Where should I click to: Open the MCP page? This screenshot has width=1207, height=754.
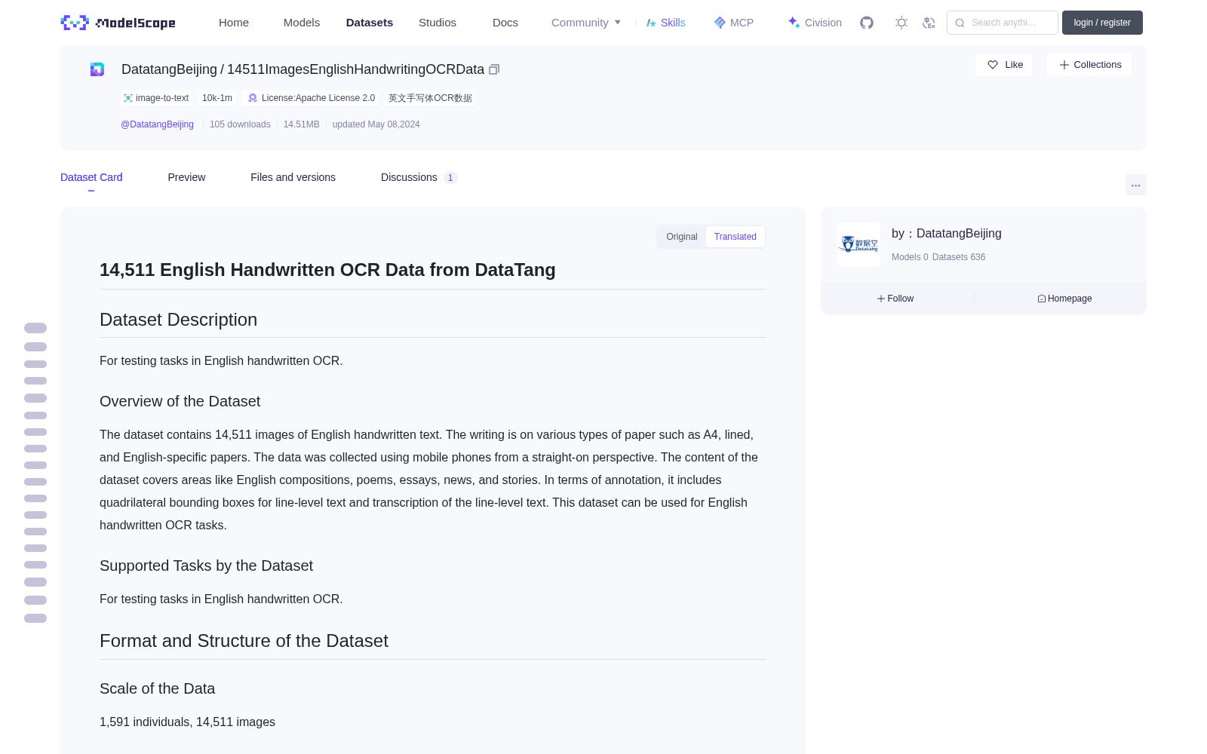coord(733,23)
